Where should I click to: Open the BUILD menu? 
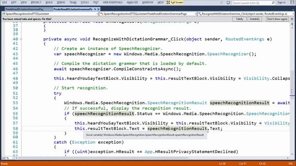point(49,2)
